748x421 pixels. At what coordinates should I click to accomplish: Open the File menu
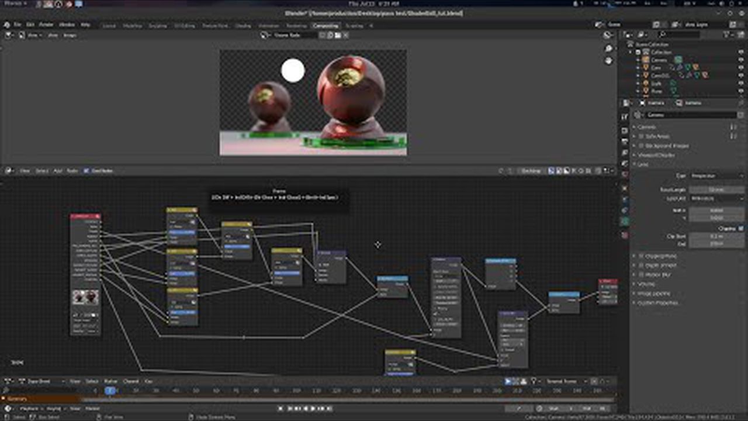(18, 25)
